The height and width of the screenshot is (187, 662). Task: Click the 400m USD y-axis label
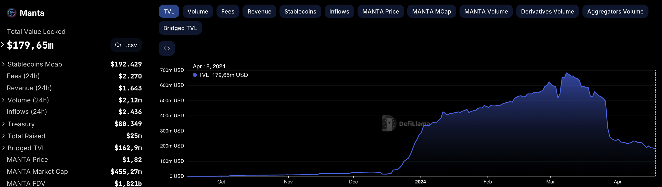(172, 116)
